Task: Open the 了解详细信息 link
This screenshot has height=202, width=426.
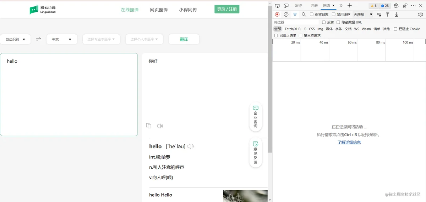Action: point(349,142)
